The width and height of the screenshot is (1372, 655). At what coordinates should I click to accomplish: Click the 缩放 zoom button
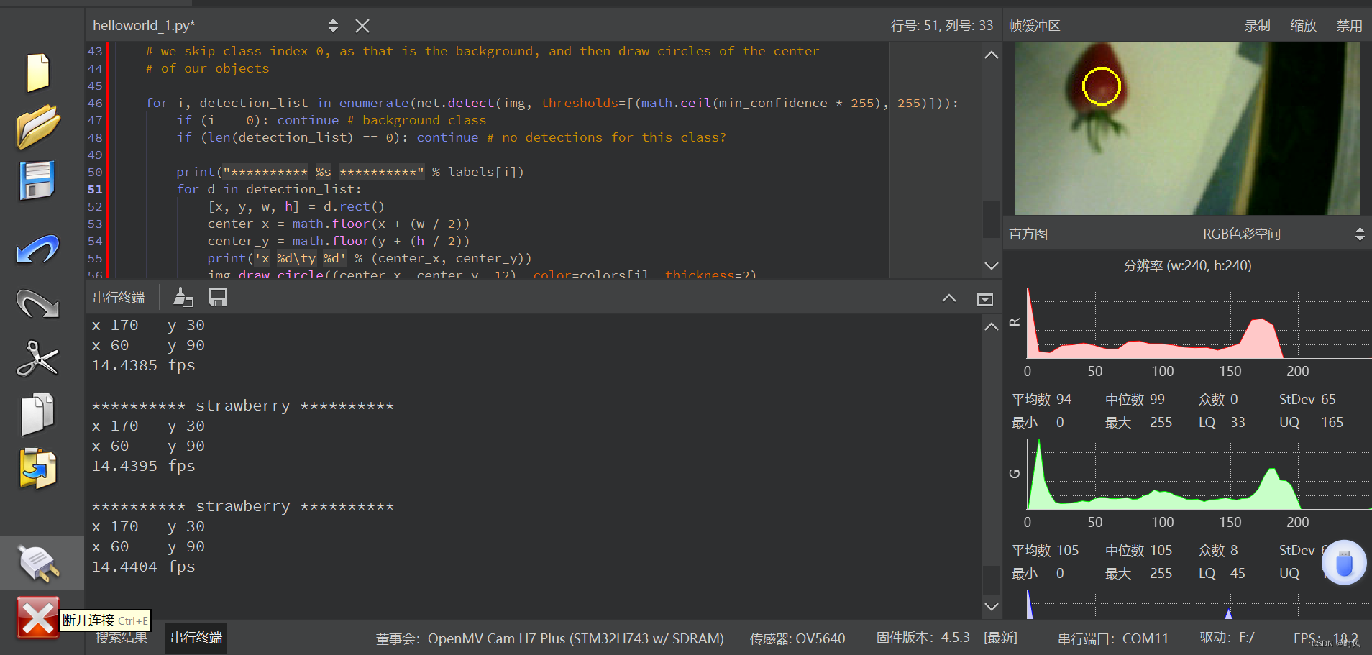click(1304, 26)
